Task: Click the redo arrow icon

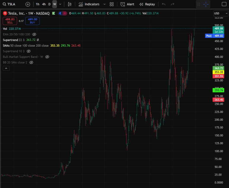Action: pos(172,4)
